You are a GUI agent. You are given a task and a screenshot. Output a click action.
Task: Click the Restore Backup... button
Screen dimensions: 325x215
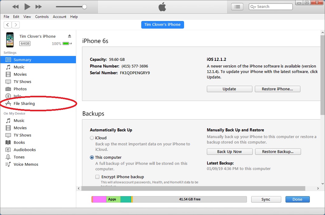click(278, 151)
